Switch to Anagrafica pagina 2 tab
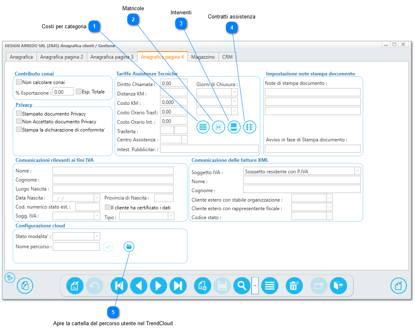Viewport: 415px width, 333px height. (x=62, y=57)
